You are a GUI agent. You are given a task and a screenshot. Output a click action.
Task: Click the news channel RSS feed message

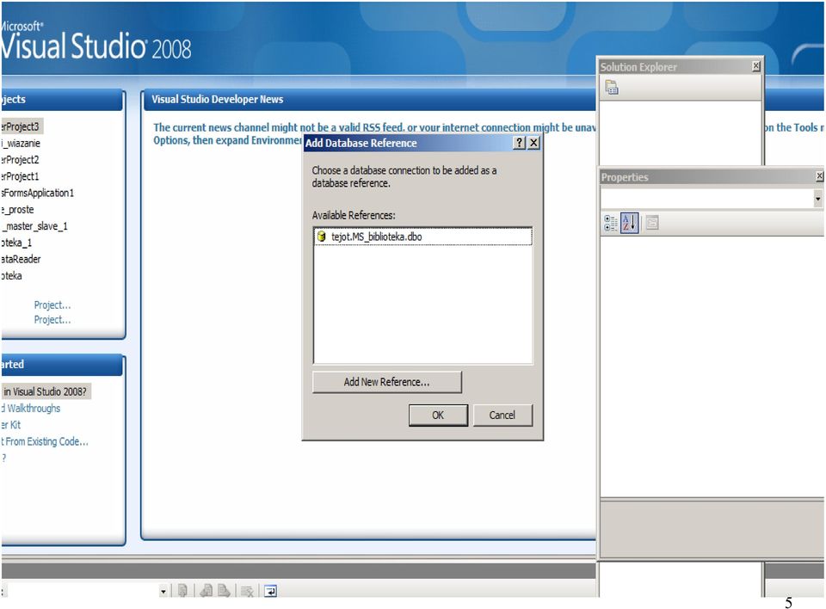point(374,134)
